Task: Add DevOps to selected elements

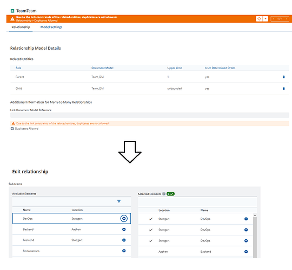Action: point(124,219)
